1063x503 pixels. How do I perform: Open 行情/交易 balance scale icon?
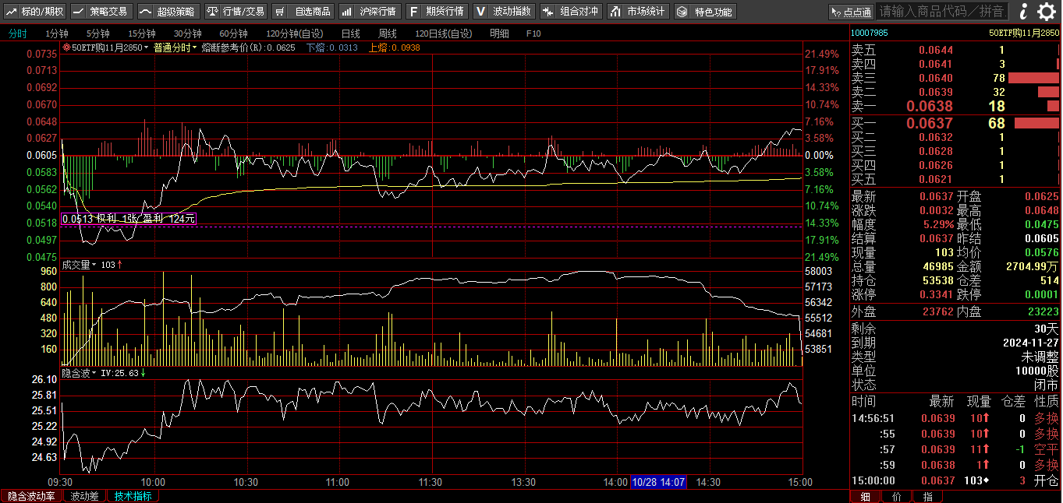pyautogui.click(x=213, y=12)
